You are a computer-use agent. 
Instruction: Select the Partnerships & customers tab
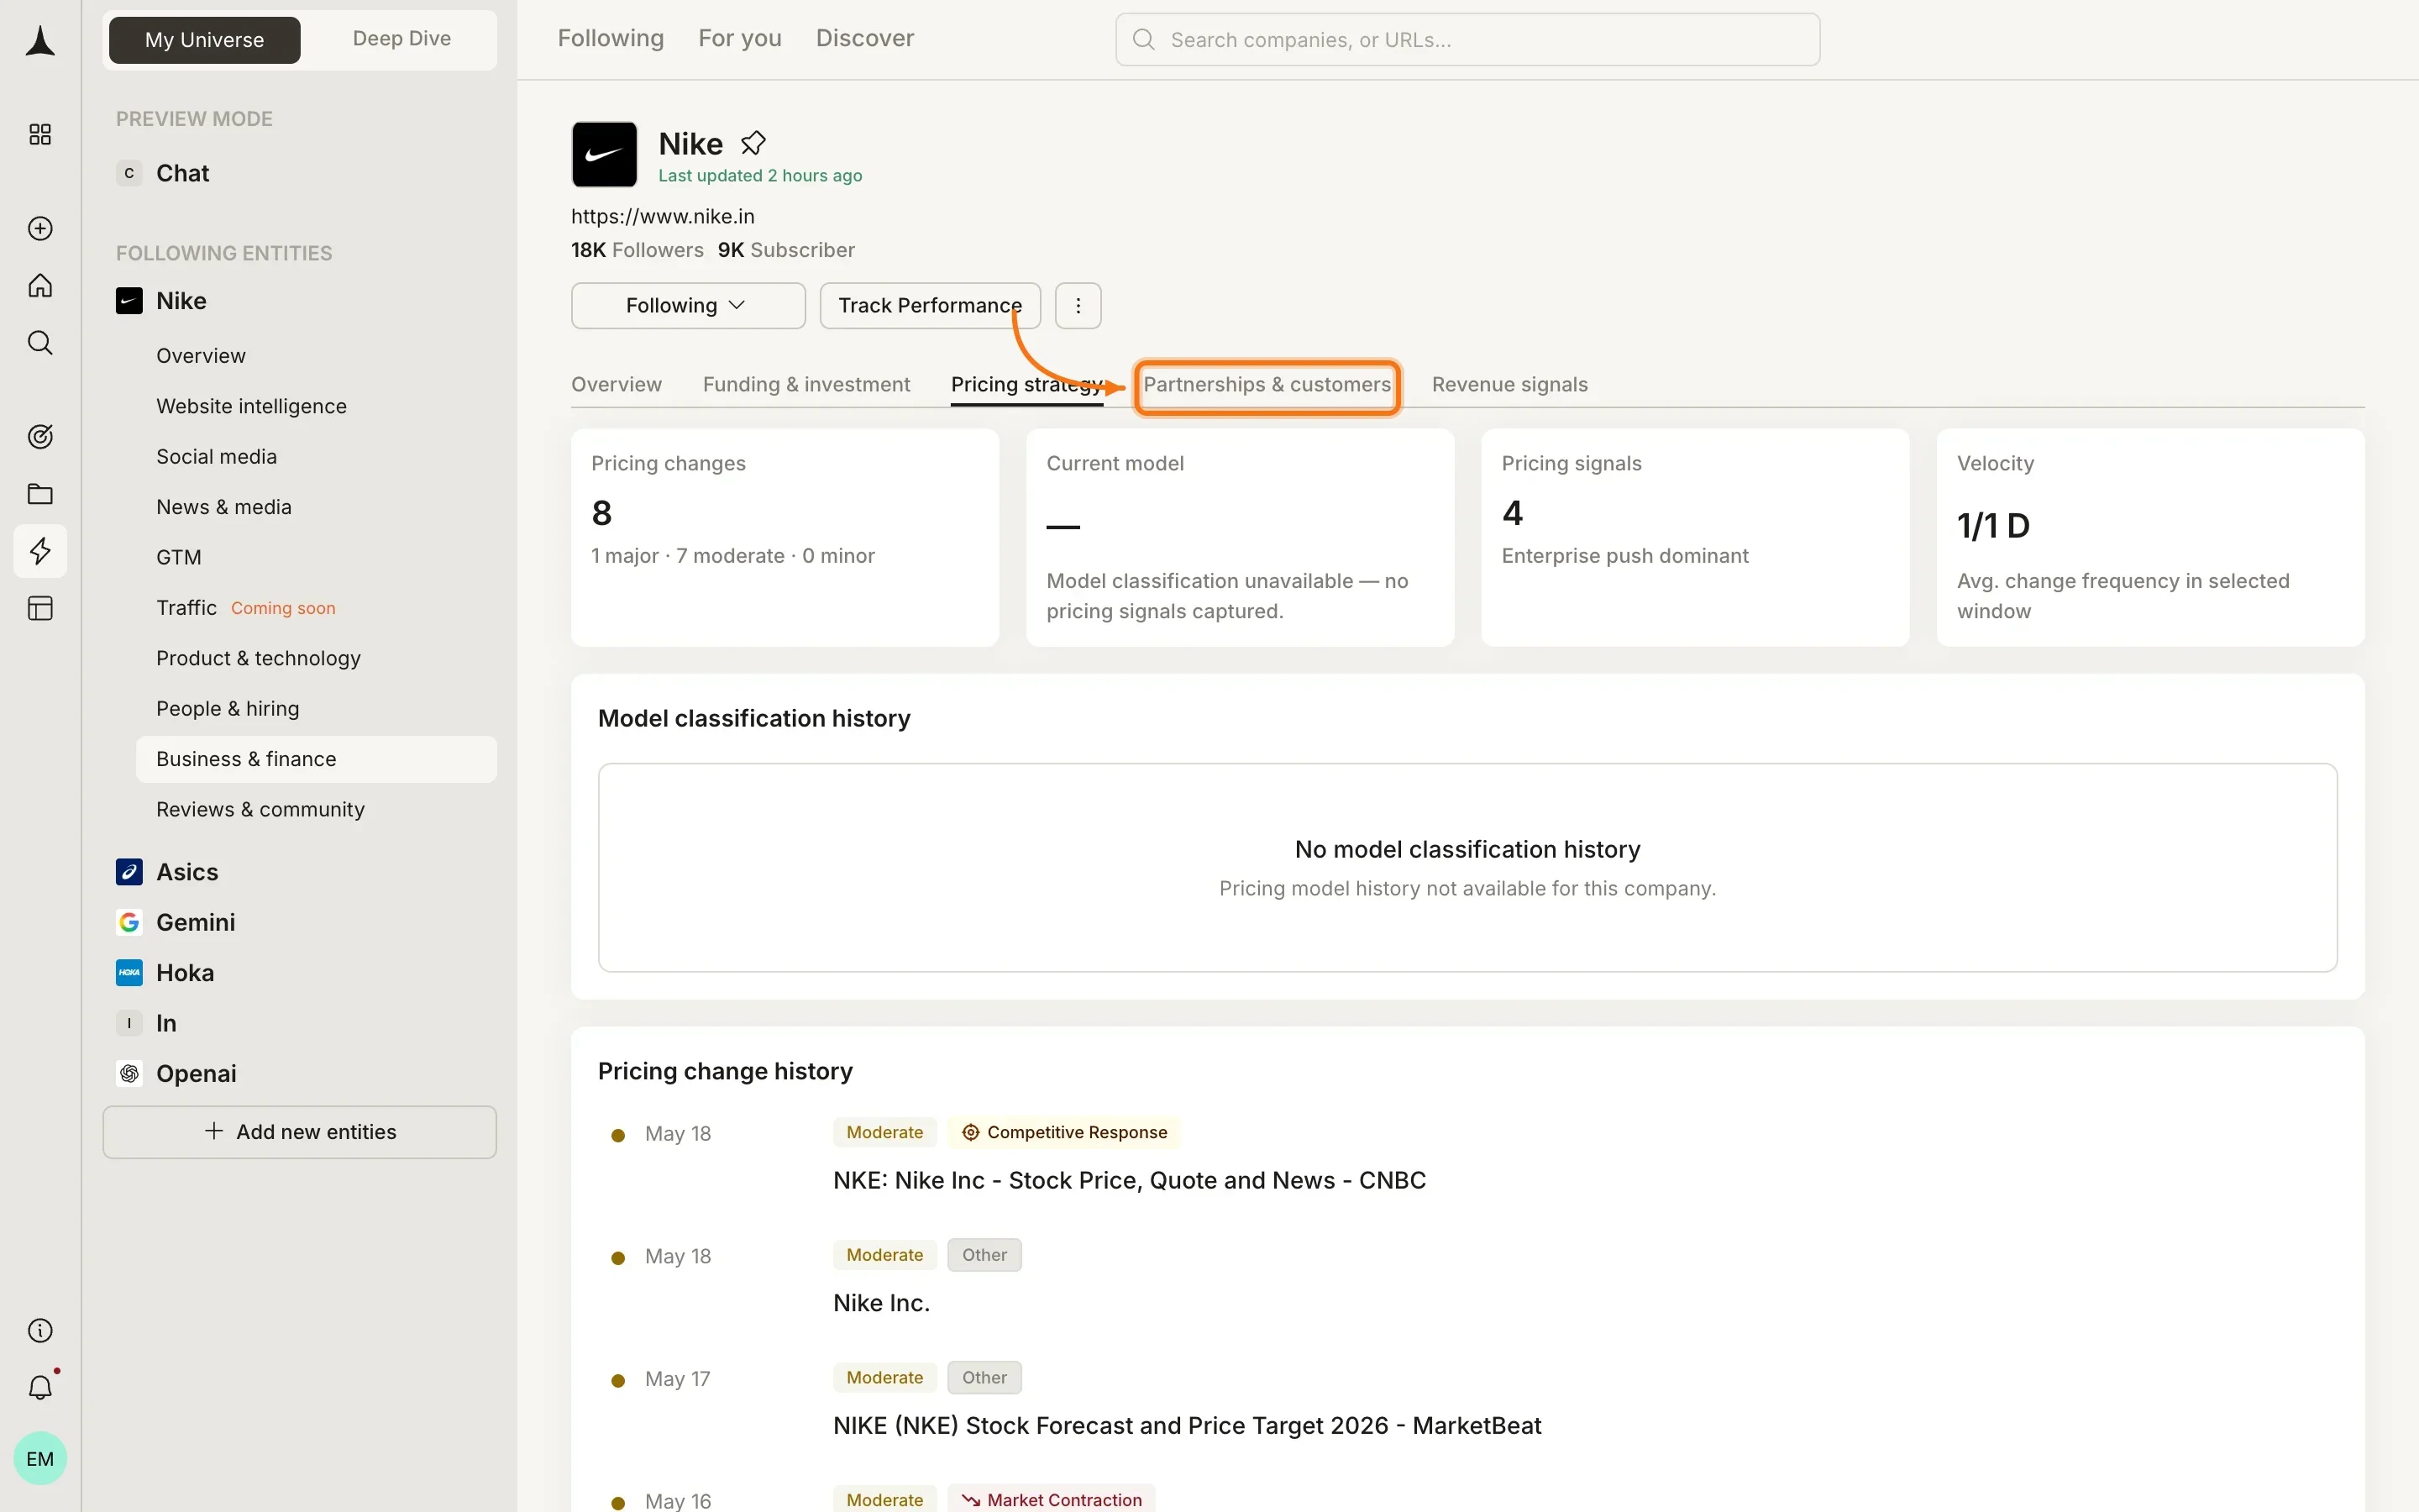point(1267,384)
